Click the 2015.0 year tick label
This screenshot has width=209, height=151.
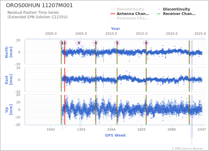tap(142, 34)
